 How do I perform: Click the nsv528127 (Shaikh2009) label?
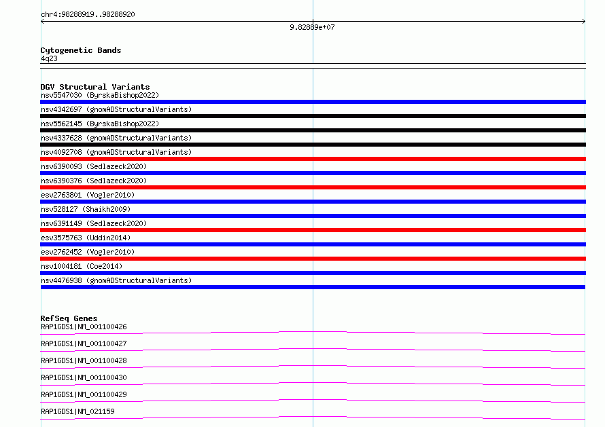tap(86, 209)
